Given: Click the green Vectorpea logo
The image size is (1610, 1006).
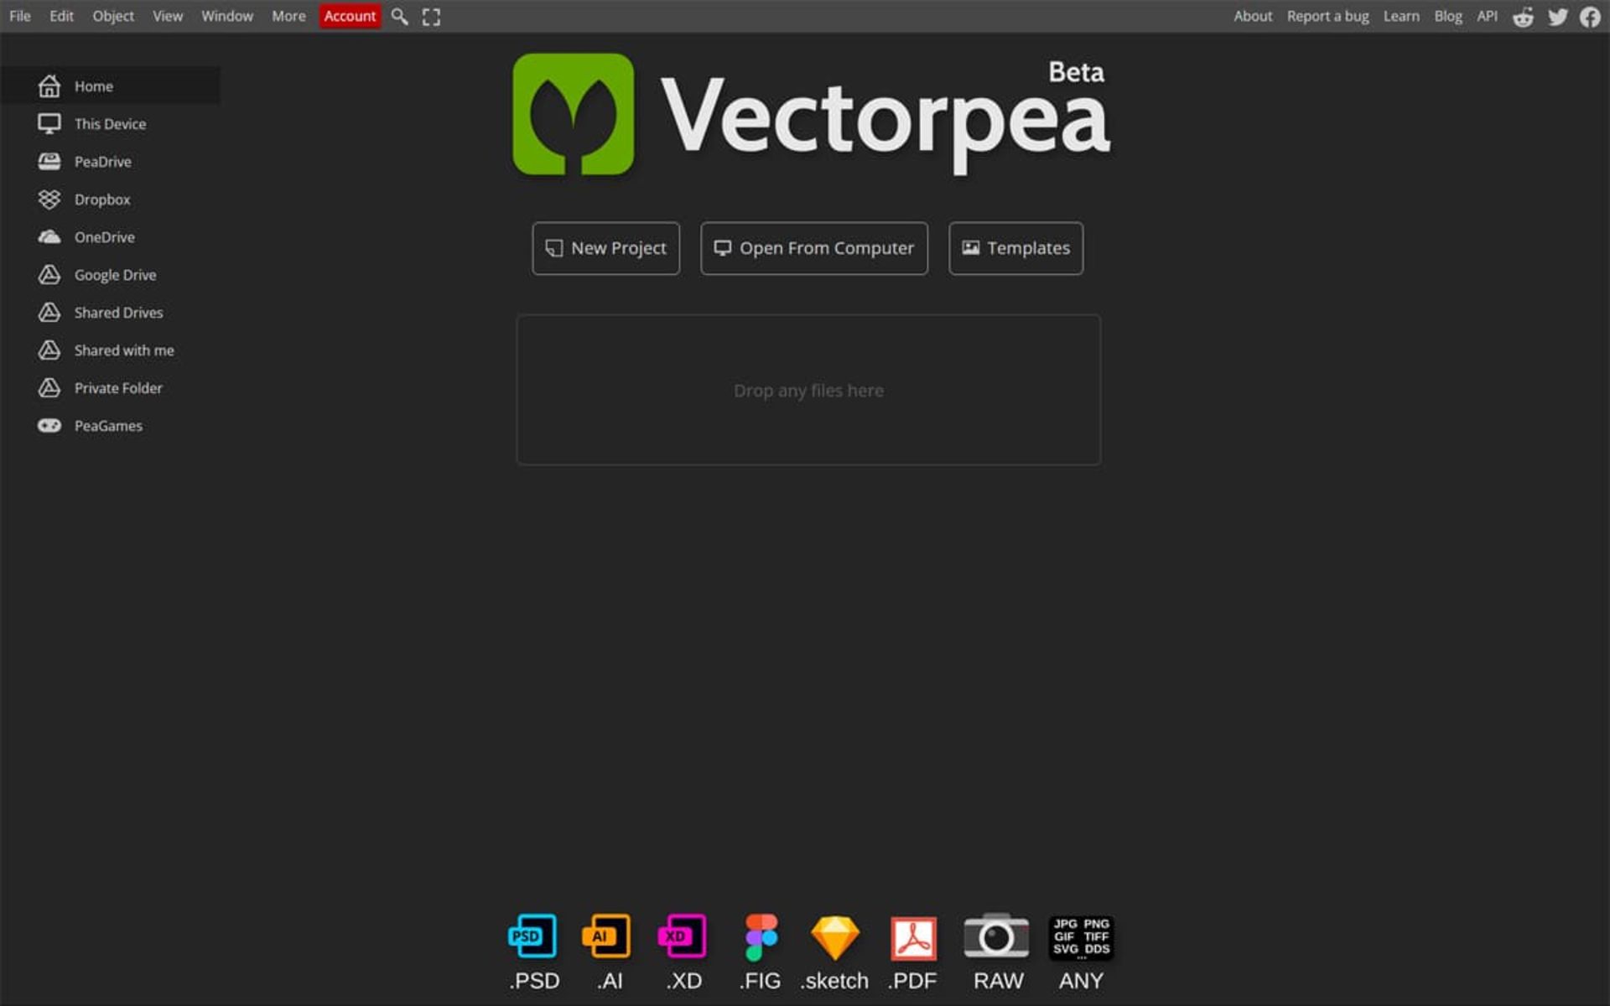Looking at the screenshot, I should click(x=574, y=114).
